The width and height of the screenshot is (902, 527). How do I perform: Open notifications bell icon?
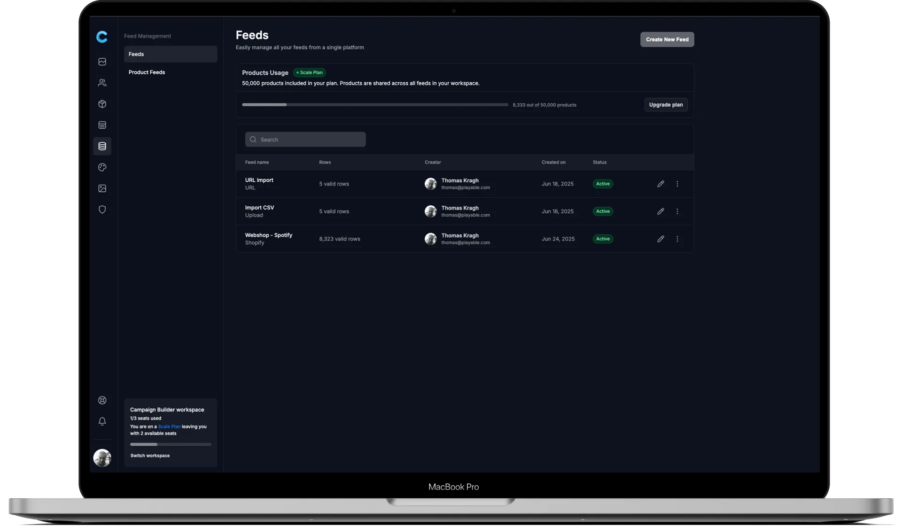pyautogui.click(x=102, y=421)
